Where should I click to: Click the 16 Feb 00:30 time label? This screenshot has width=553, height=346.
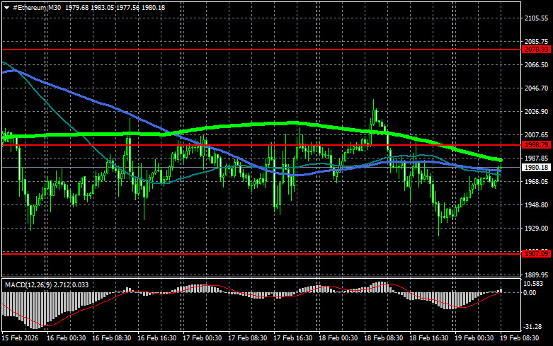coord(67,338)
